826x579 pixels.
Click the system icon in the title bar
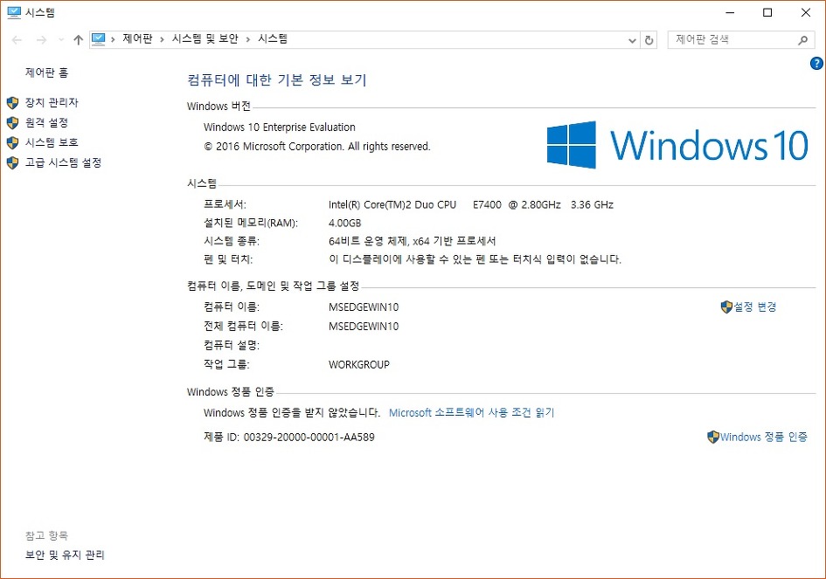coord(14,12)
